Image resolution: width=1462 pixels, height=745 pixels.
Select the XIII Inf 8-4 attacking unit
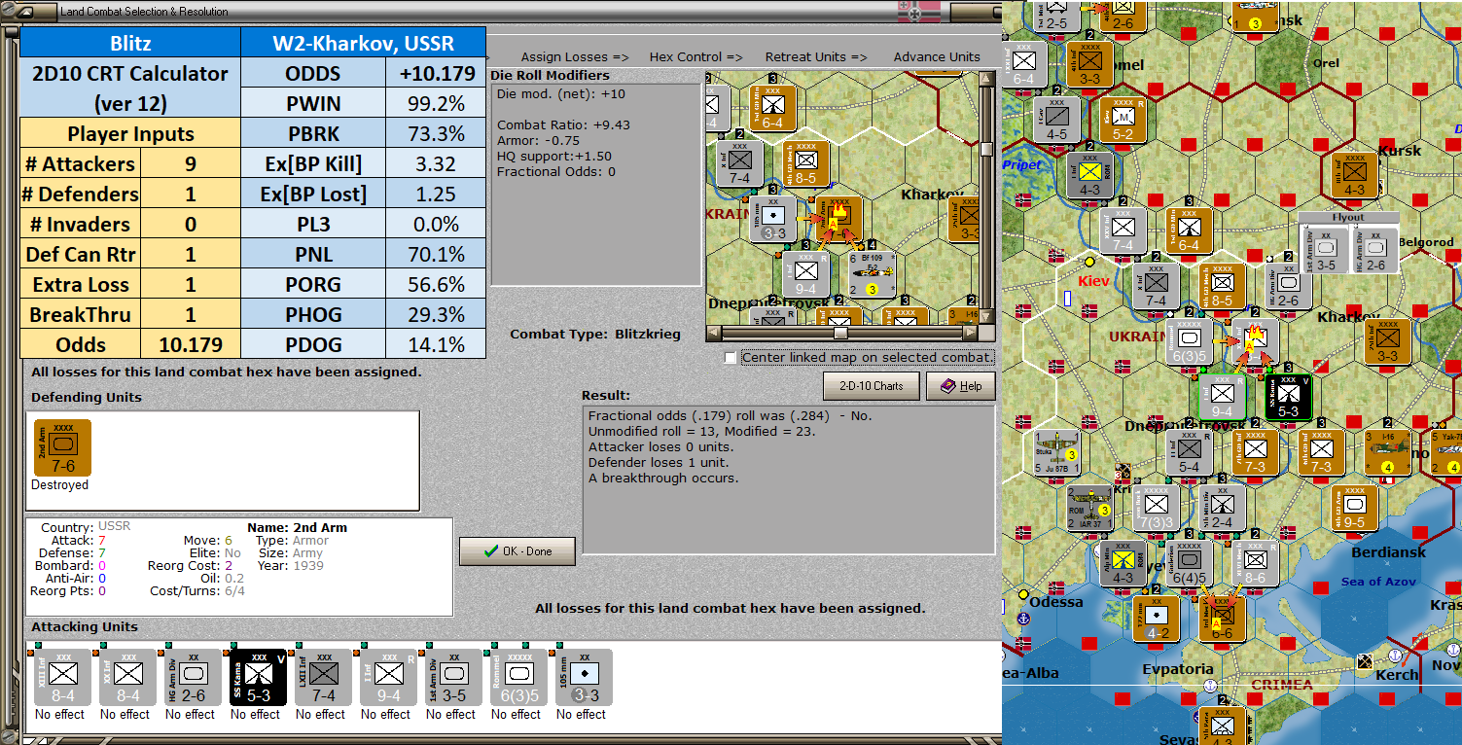(x=62, y=677)
